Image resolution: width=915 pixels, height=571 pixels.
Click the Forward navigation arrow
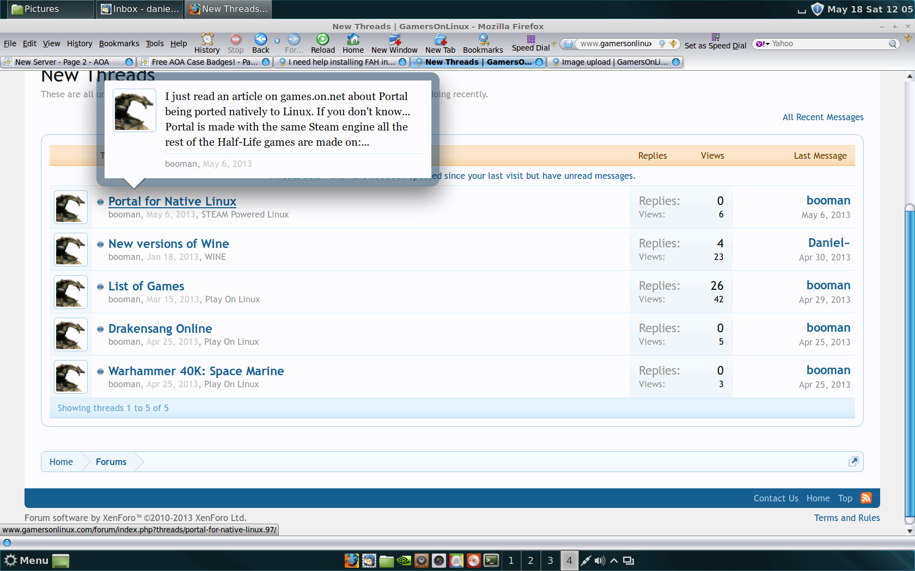coord(294,44)
